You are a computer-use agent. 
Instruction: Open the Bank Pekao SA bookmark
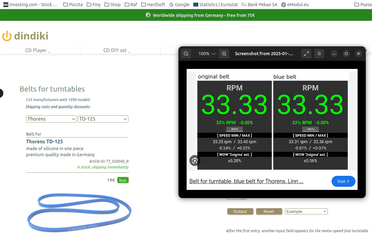(x=259, y=5)
